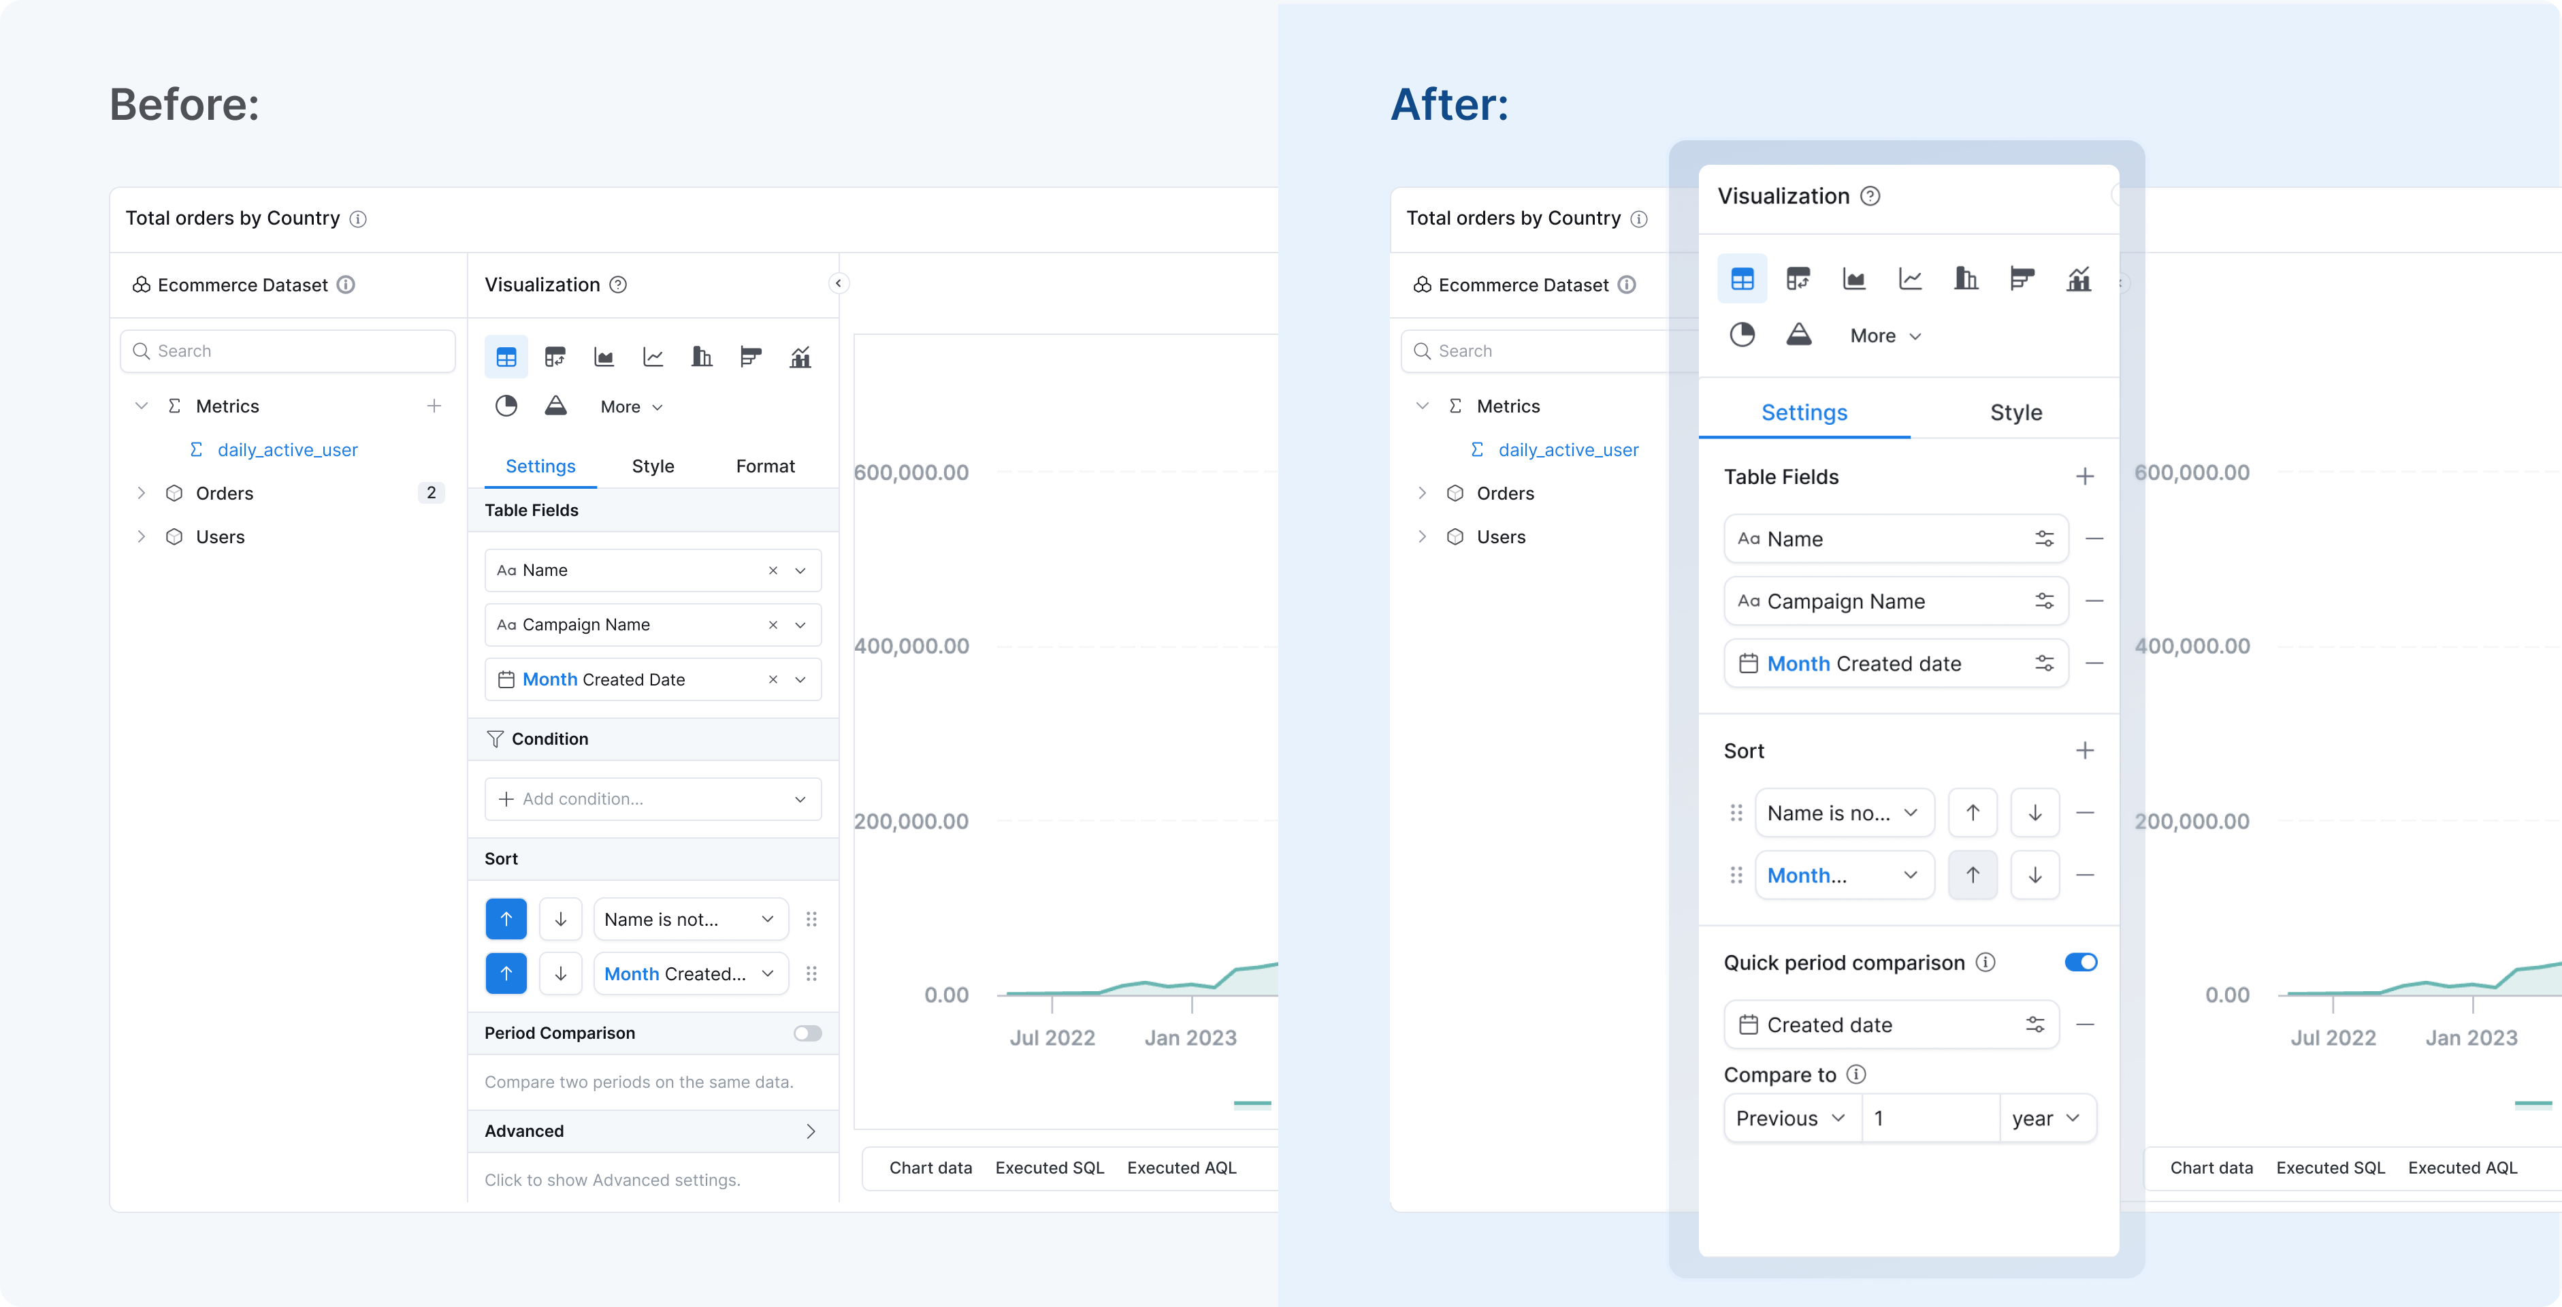The image size is (2562, 1307).
Task: Open the Style tab in After panel
Action: pos(2015,413)
